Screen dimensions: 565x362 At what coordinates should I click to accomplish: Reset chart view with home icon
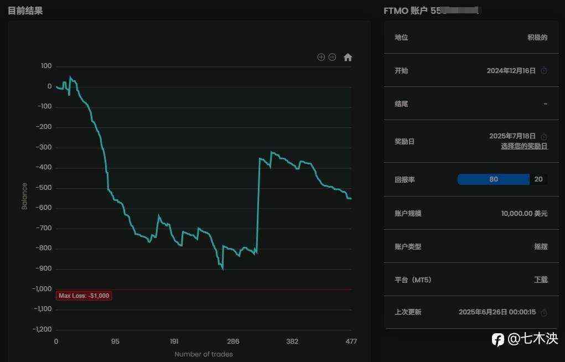coord(348,57)
